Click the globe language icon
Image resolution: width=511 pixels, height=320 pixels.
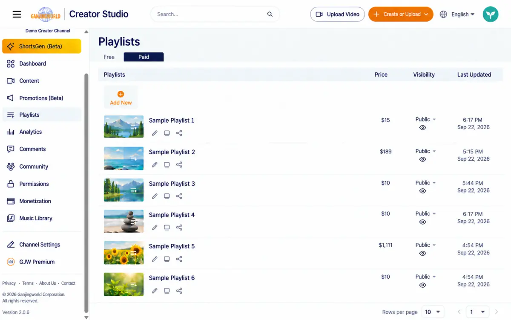pos(443,14)
